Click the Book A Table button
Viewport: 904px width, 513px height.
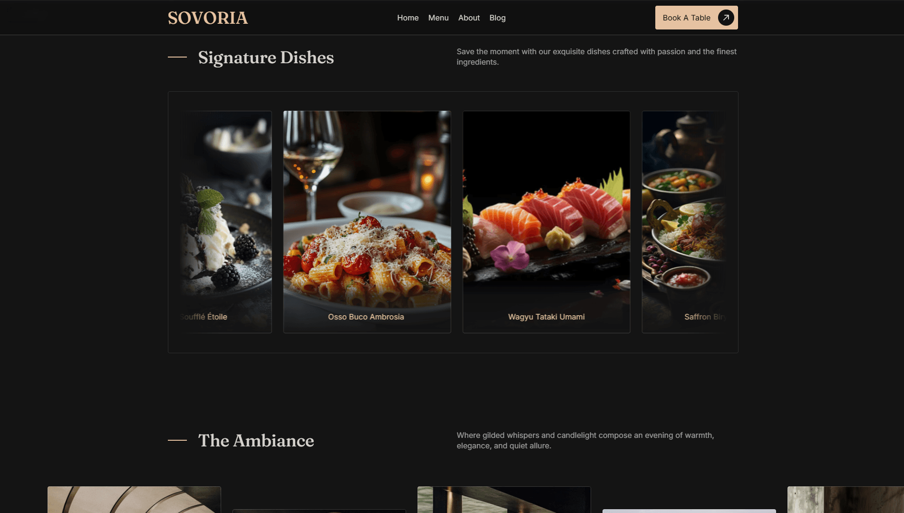point(696,18)
